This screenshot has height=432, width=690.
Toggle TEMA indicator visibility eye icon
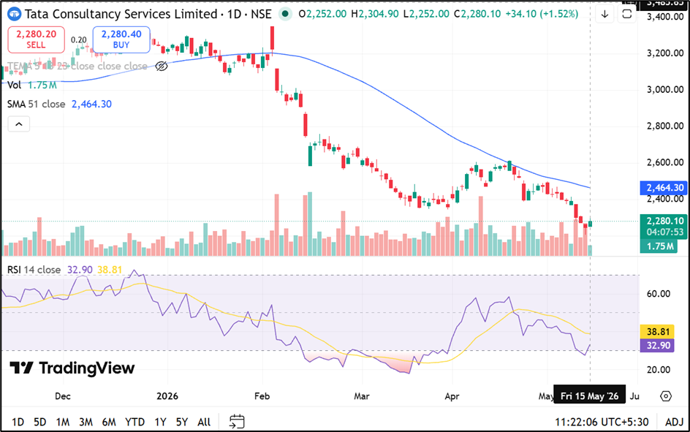162,66
